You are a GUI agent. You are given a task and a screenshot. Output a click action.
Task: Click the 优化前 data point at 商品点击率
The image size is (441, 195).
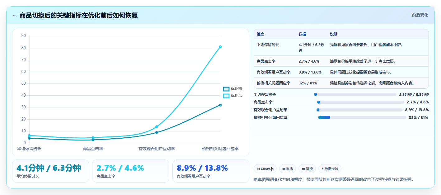coord(93,140)
